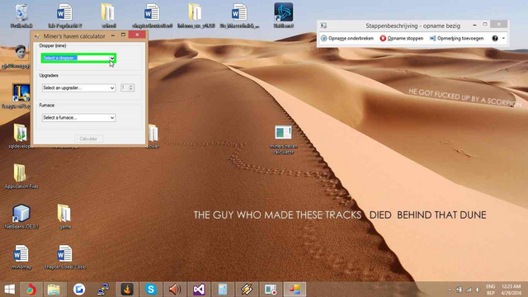Click the system tray volume icon
This screenshot has height=297, width=528.
coord(478,290)
